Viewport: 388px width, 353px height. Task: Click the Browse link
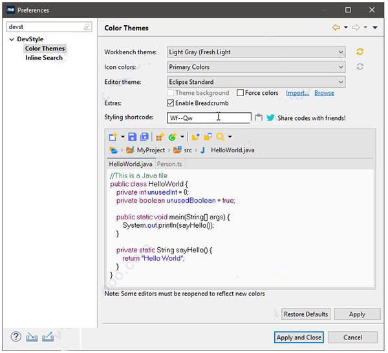coord(324,93)
